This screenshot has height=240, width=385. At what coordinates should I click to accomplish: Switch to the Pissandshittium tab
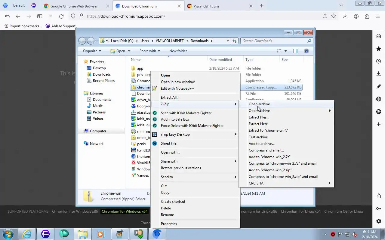(x=220, y=6)
